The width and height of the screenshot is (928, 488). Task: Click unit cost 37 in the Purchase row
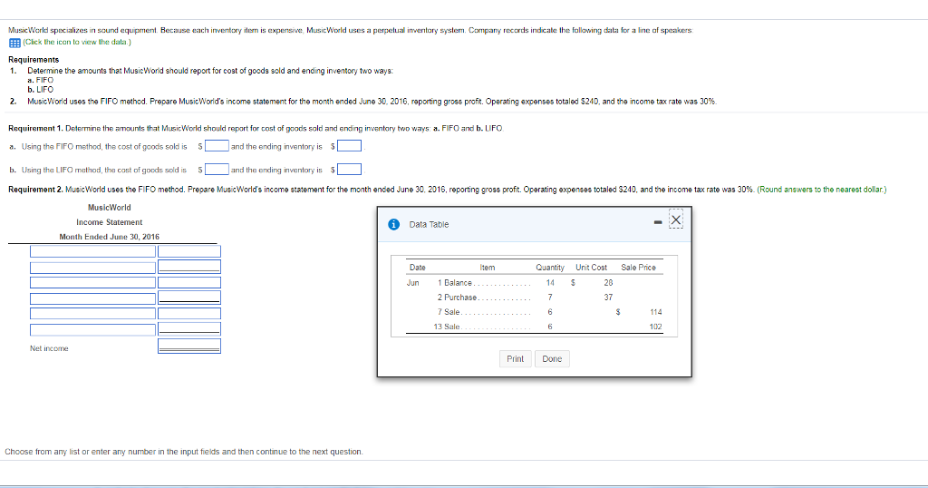coord(608,298)
